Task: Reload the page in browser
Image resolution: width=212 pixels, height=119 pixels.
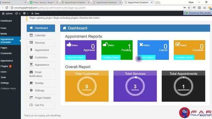Action: 7,8
